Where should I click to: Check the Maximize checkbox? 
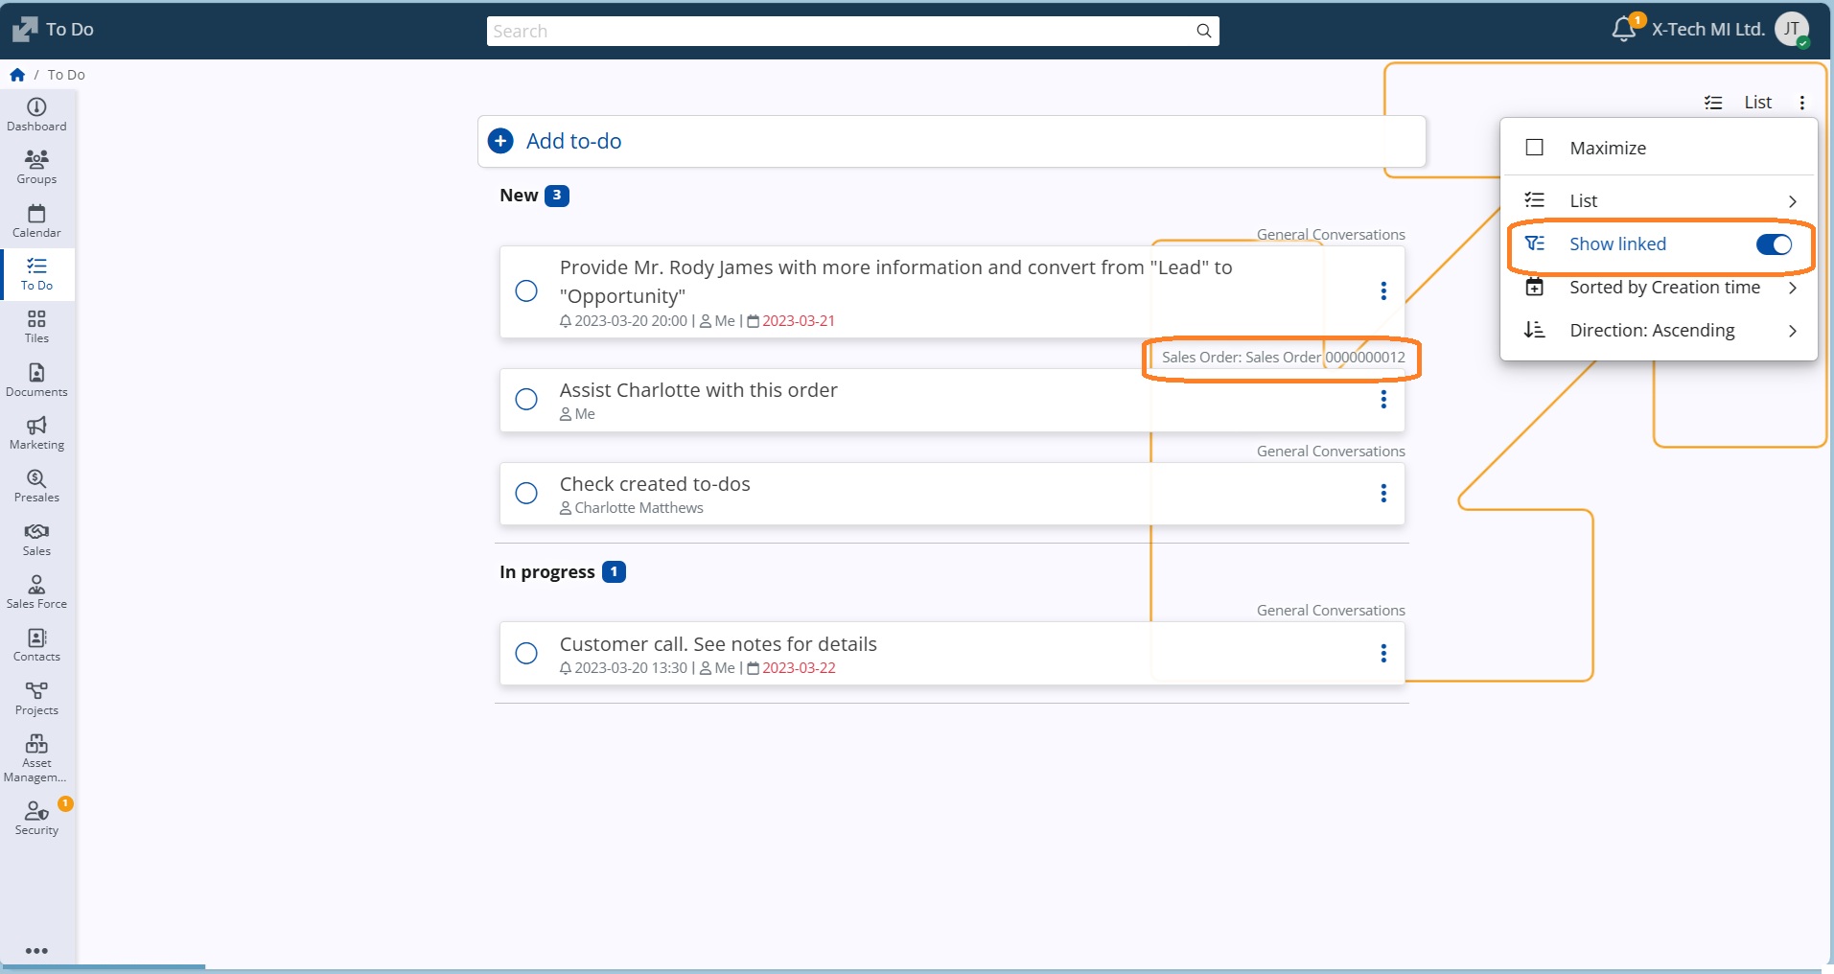1534,148
